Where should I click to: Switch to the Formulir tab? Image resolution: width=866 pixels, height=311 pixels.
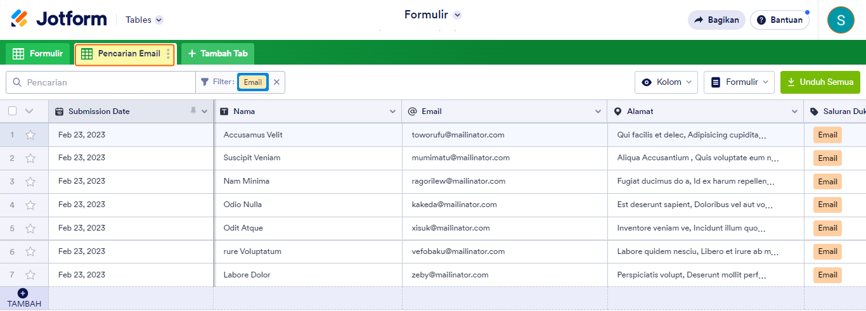pyautogui.click(x=38, y=54)
